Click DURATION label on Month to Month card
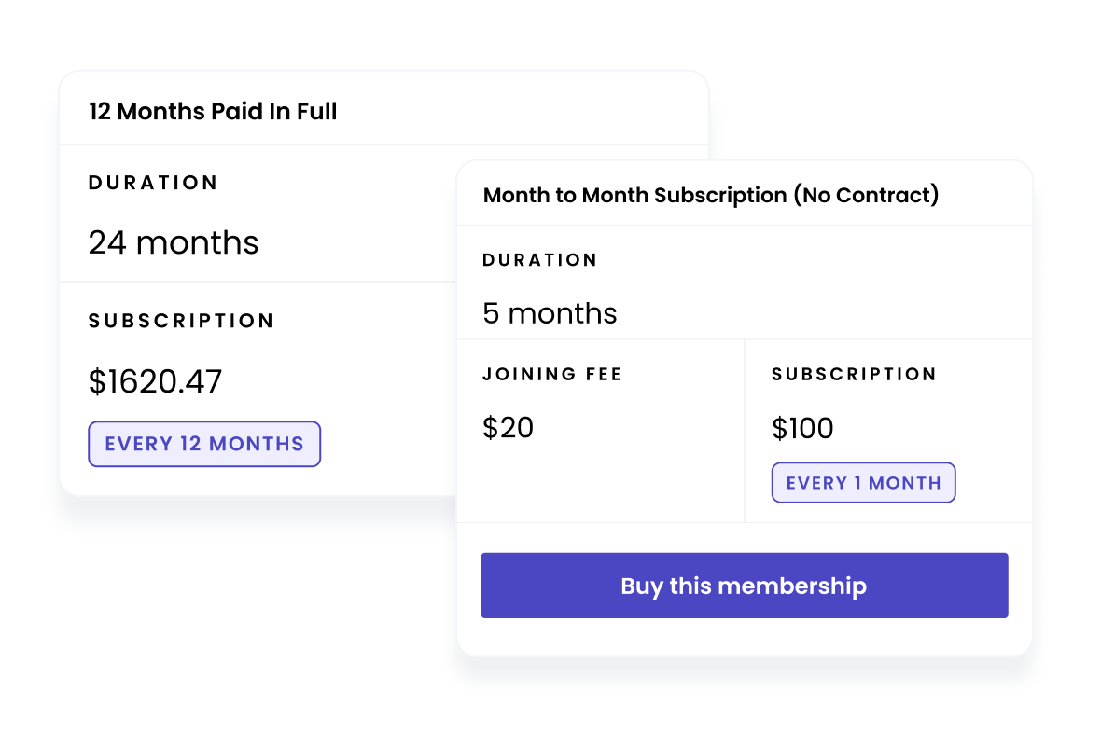1101x731 pixels. tap(540, 260)
